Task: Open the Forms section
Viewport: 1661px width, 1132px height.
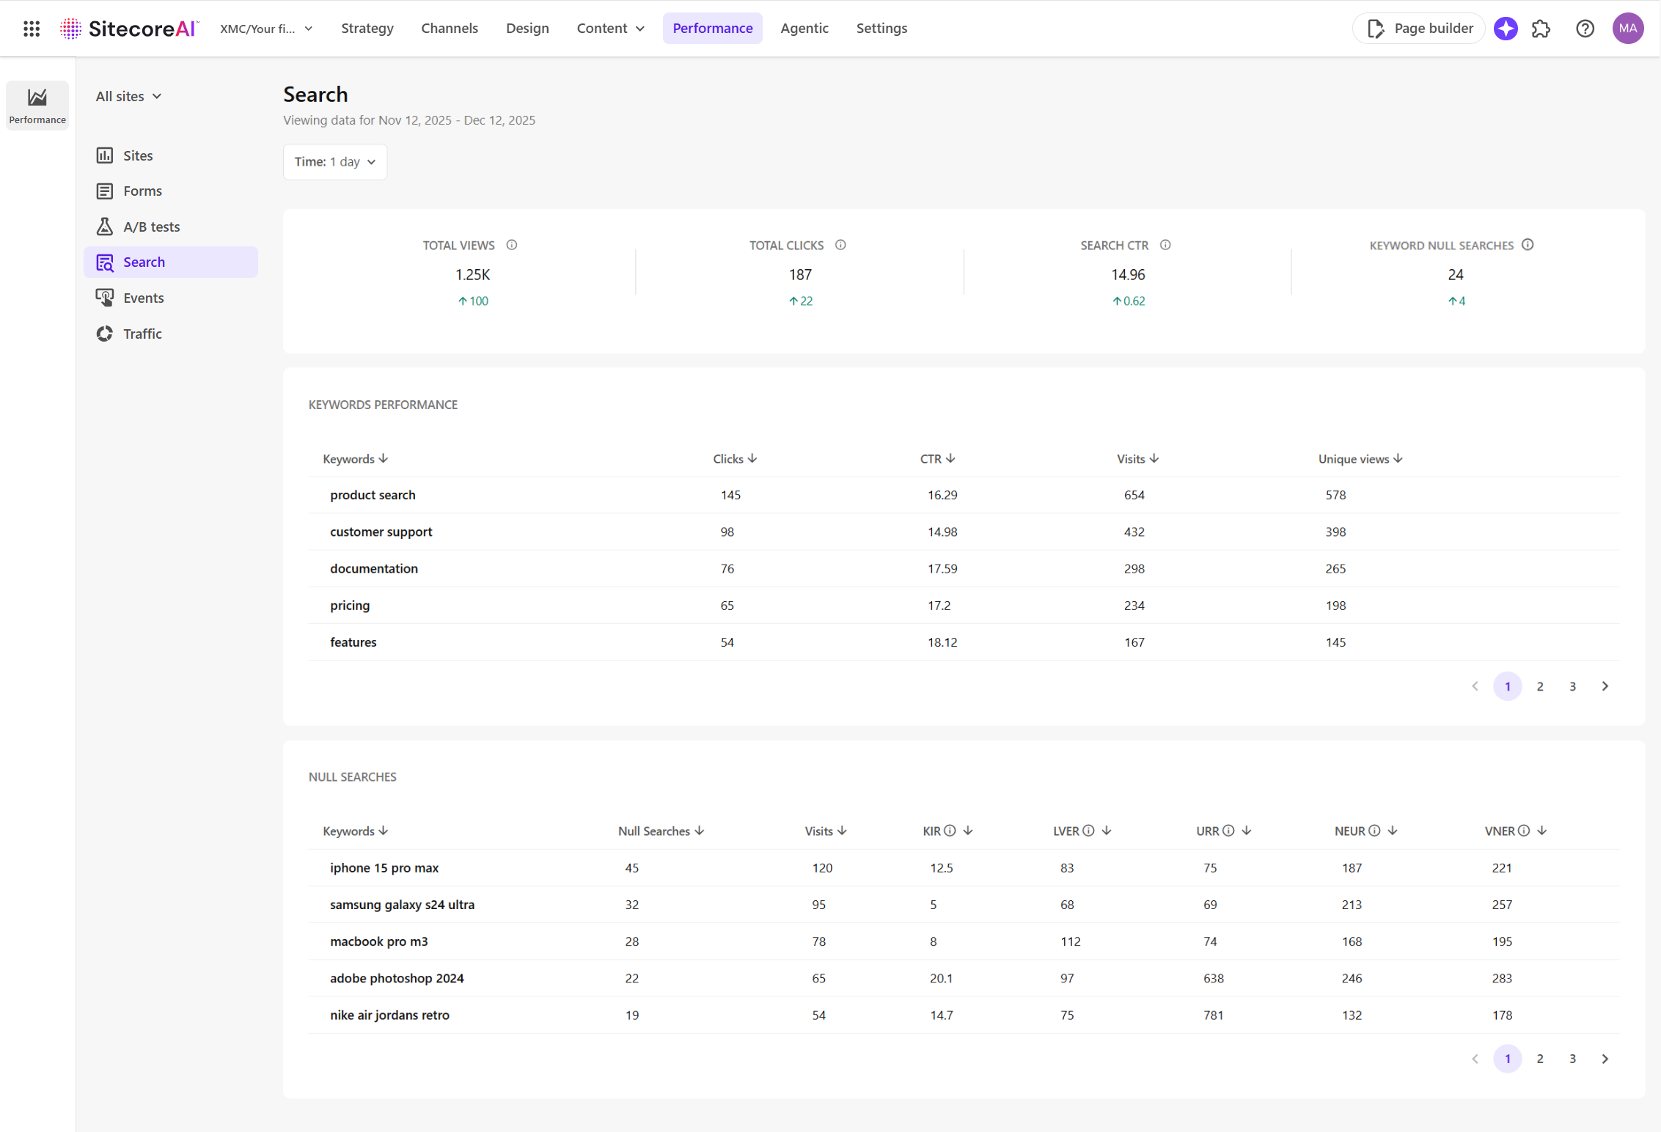Action: (142, 191)
